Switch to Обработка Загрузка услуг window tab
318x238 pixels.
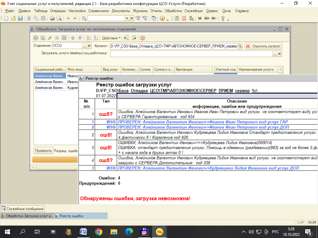[x=27, y=216]
